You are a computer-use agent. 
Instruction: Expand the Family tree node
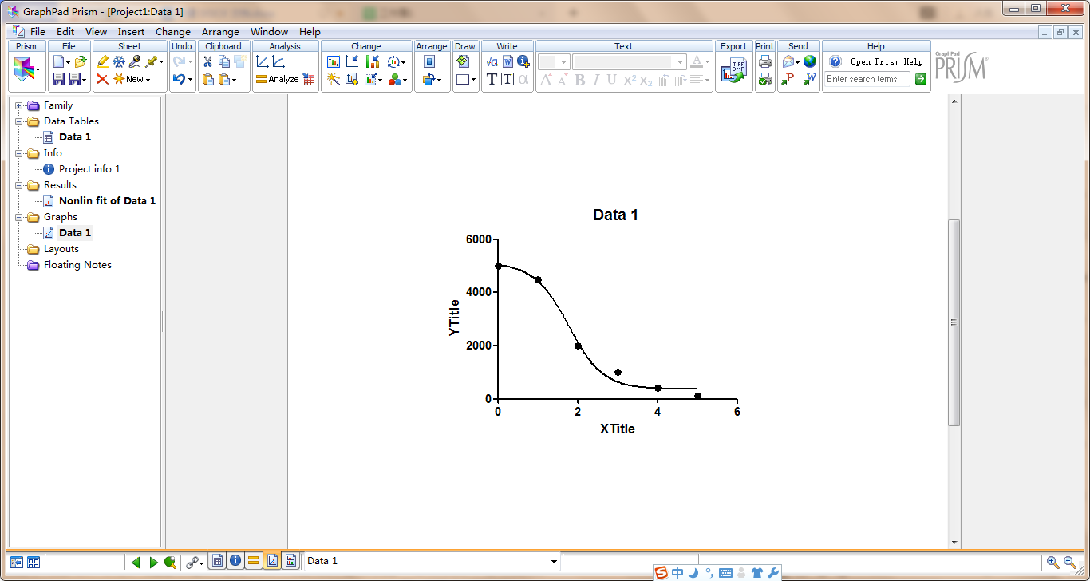point(19,105)
